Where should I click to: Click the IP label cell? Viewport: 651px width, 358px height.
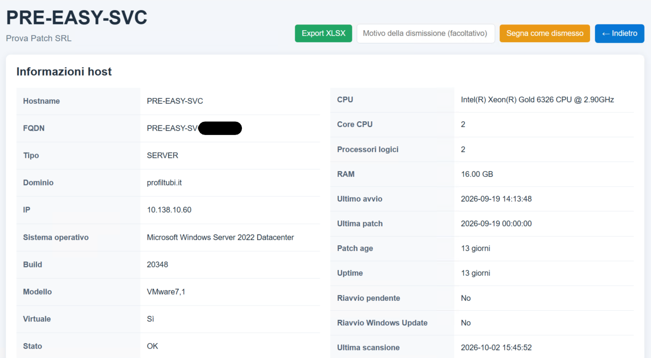point(78,210)
